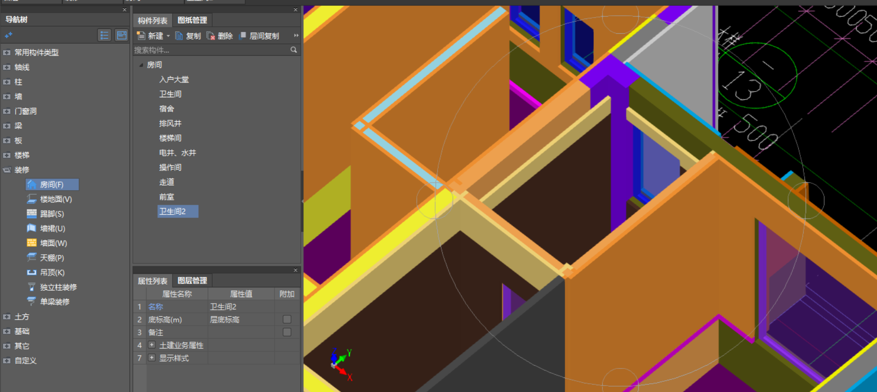Switch navigation tree to list view icon

coord(105,35)
